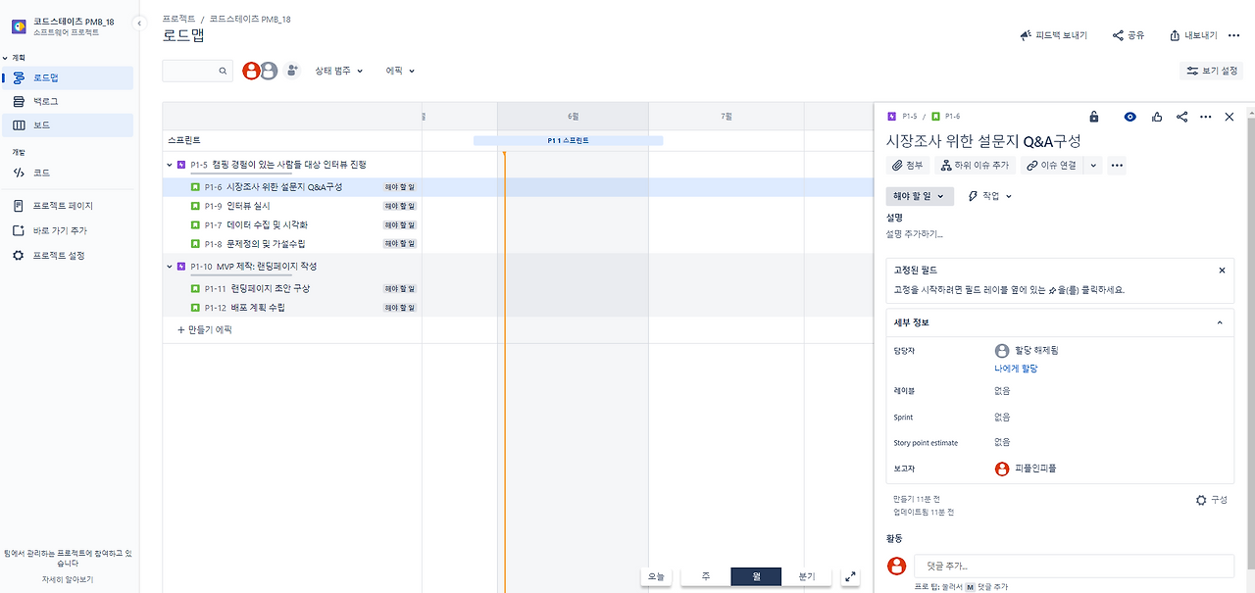Open attachments with the 첨부 paperclip icon

click(x=907, y=165)
